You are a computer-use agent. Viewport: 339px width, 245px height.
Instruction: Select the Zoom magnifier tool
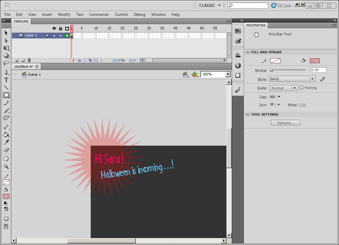pyautogui.click(x=6, y=167)
